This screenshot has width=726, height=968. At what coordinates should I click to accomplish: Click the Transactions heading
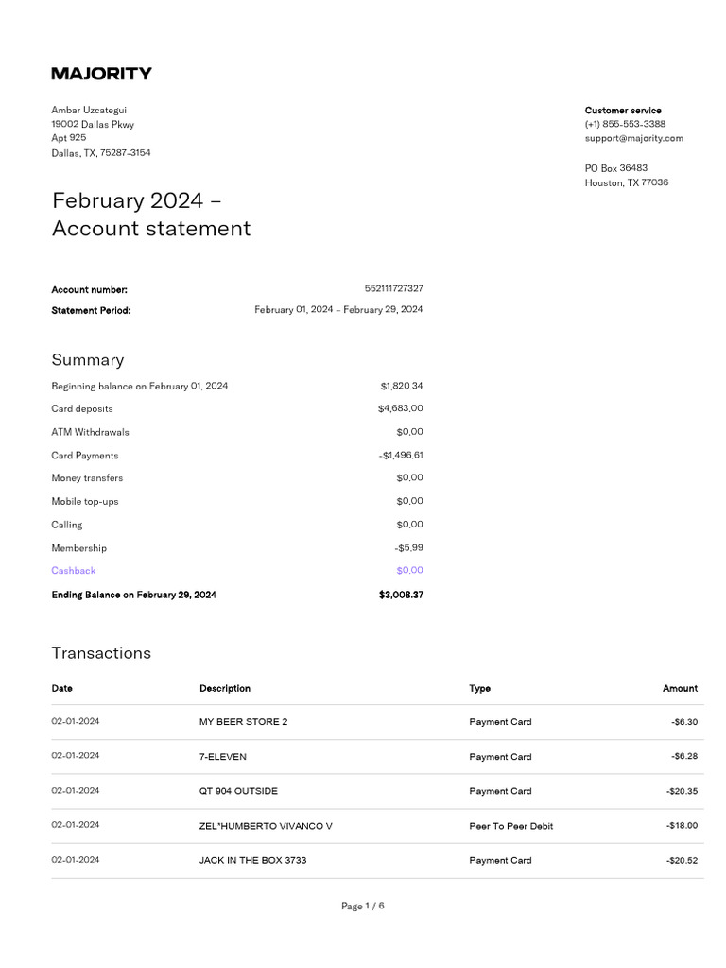[x=101, y=653]
